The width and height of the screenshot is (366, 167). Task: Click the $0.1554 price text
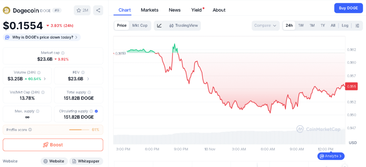[23, 26]
